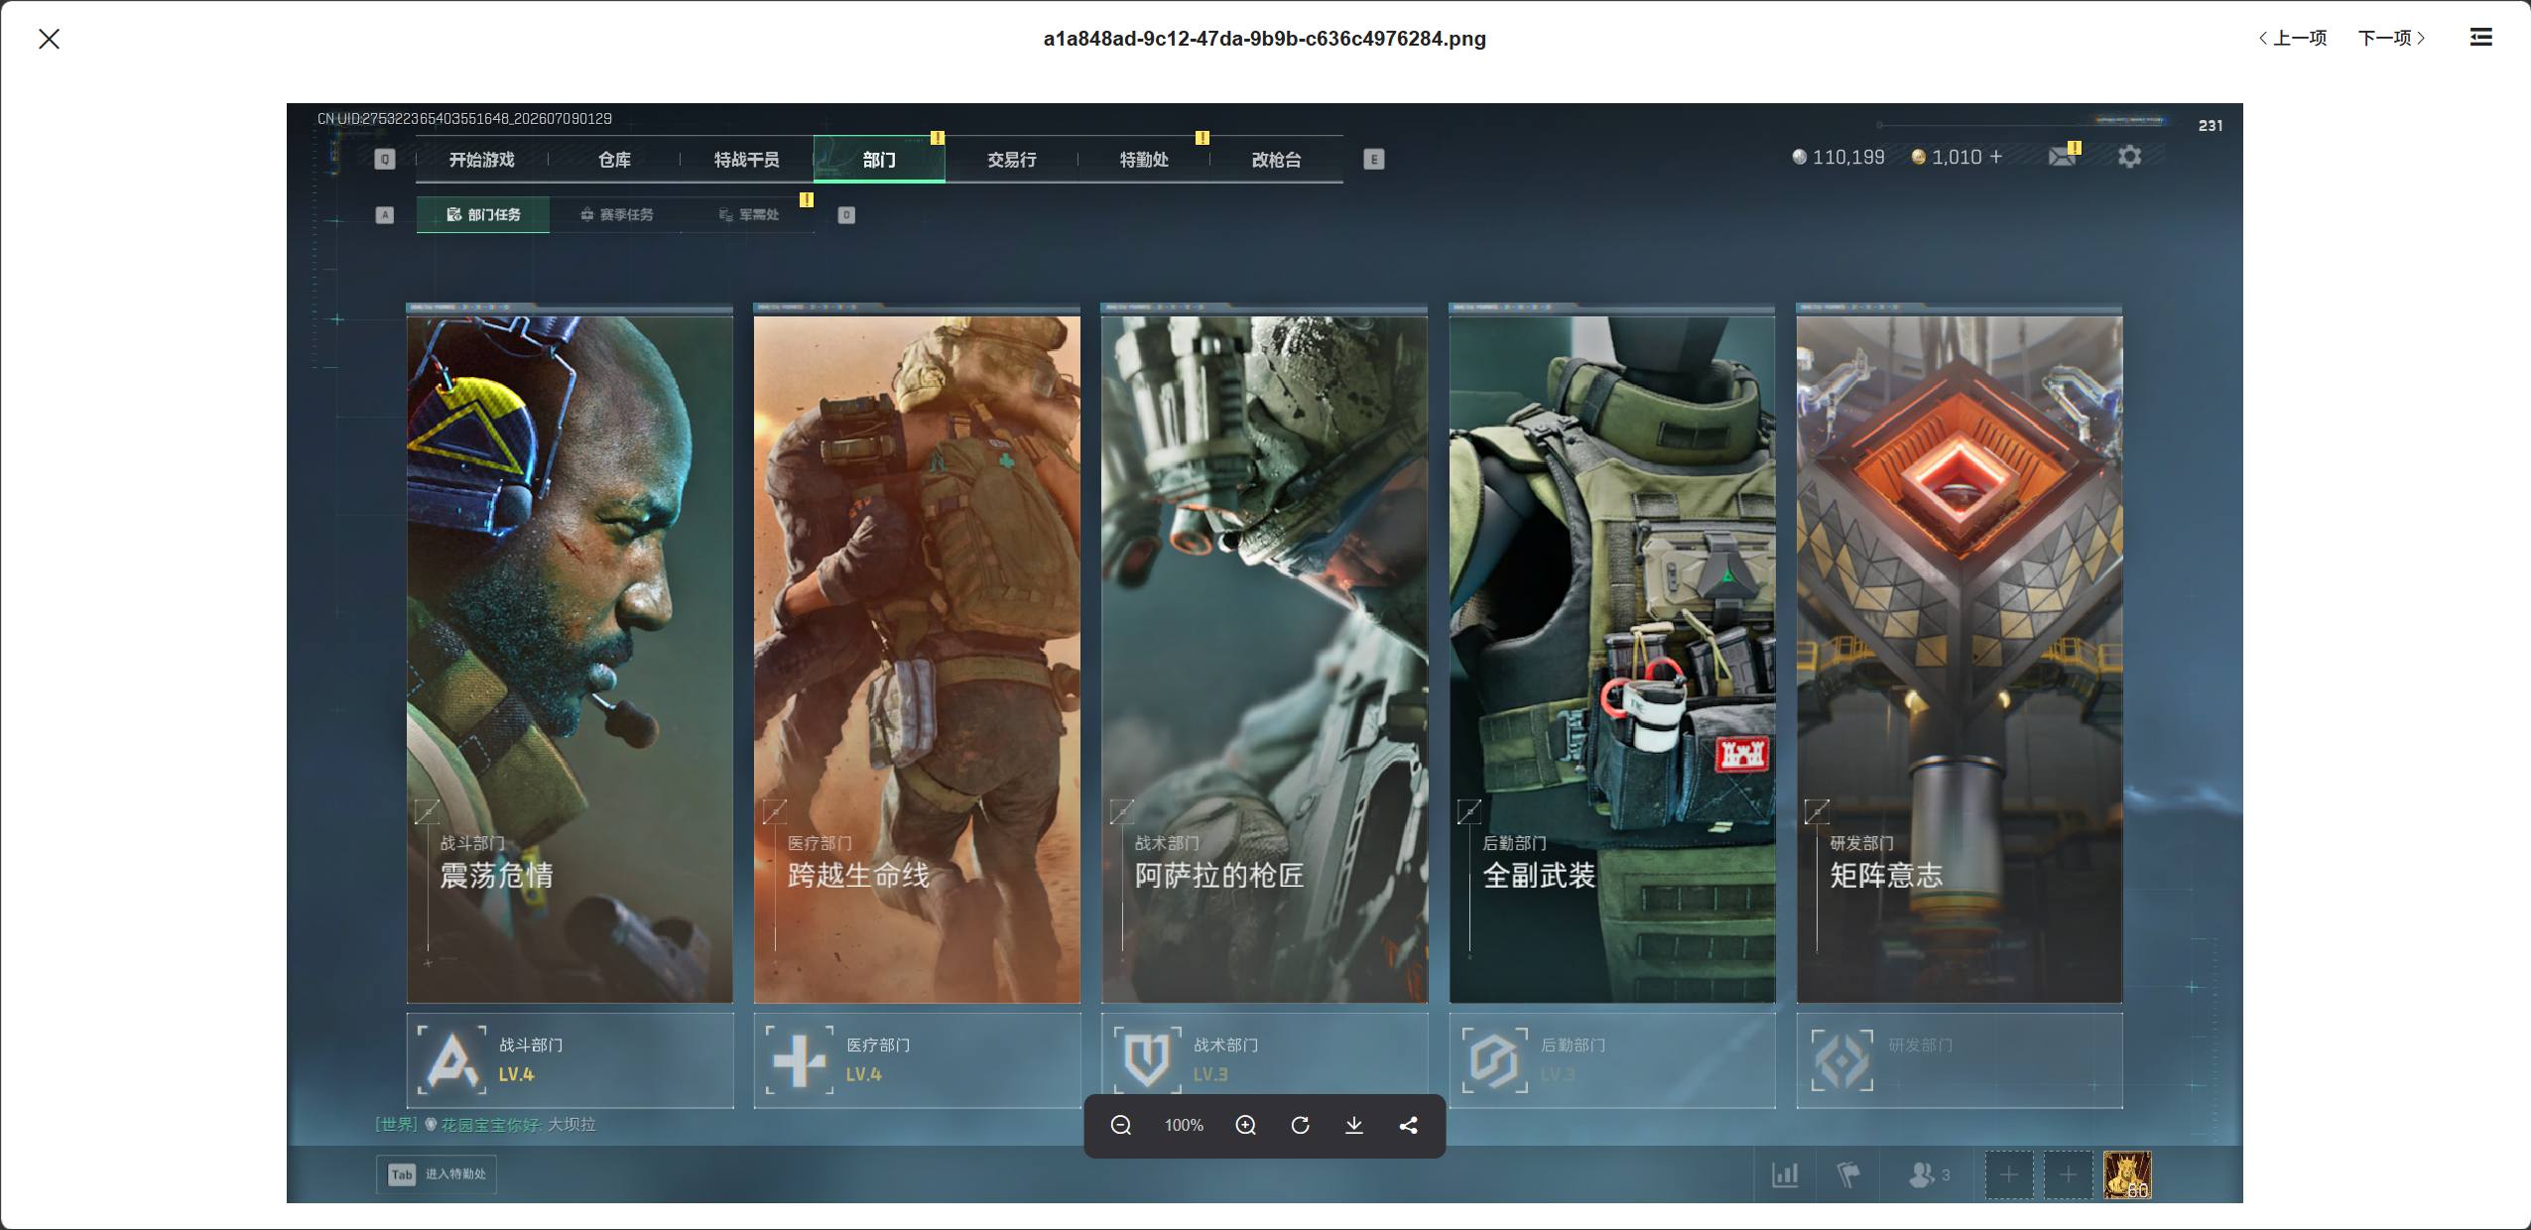The width and height of the screenshot is (2531, 1230).
Task: Download the image with the download icon
Action: pyautogui.click(x=1354, y=1125)
